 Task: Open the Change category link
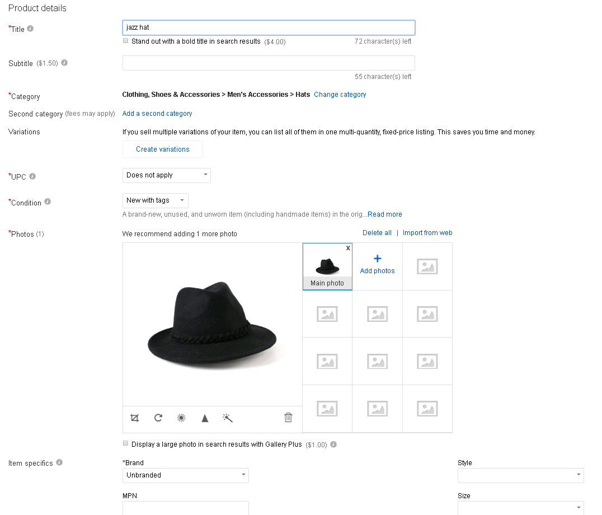coord(340,94)
